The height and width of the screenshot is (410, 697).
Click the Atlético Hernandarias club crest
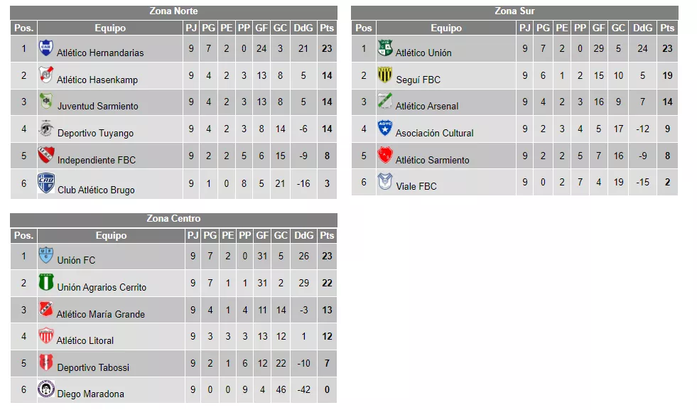tap(45, 48)
